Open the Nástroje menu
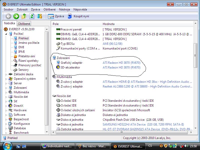The image size is (200, 150). tap(64, 9)
